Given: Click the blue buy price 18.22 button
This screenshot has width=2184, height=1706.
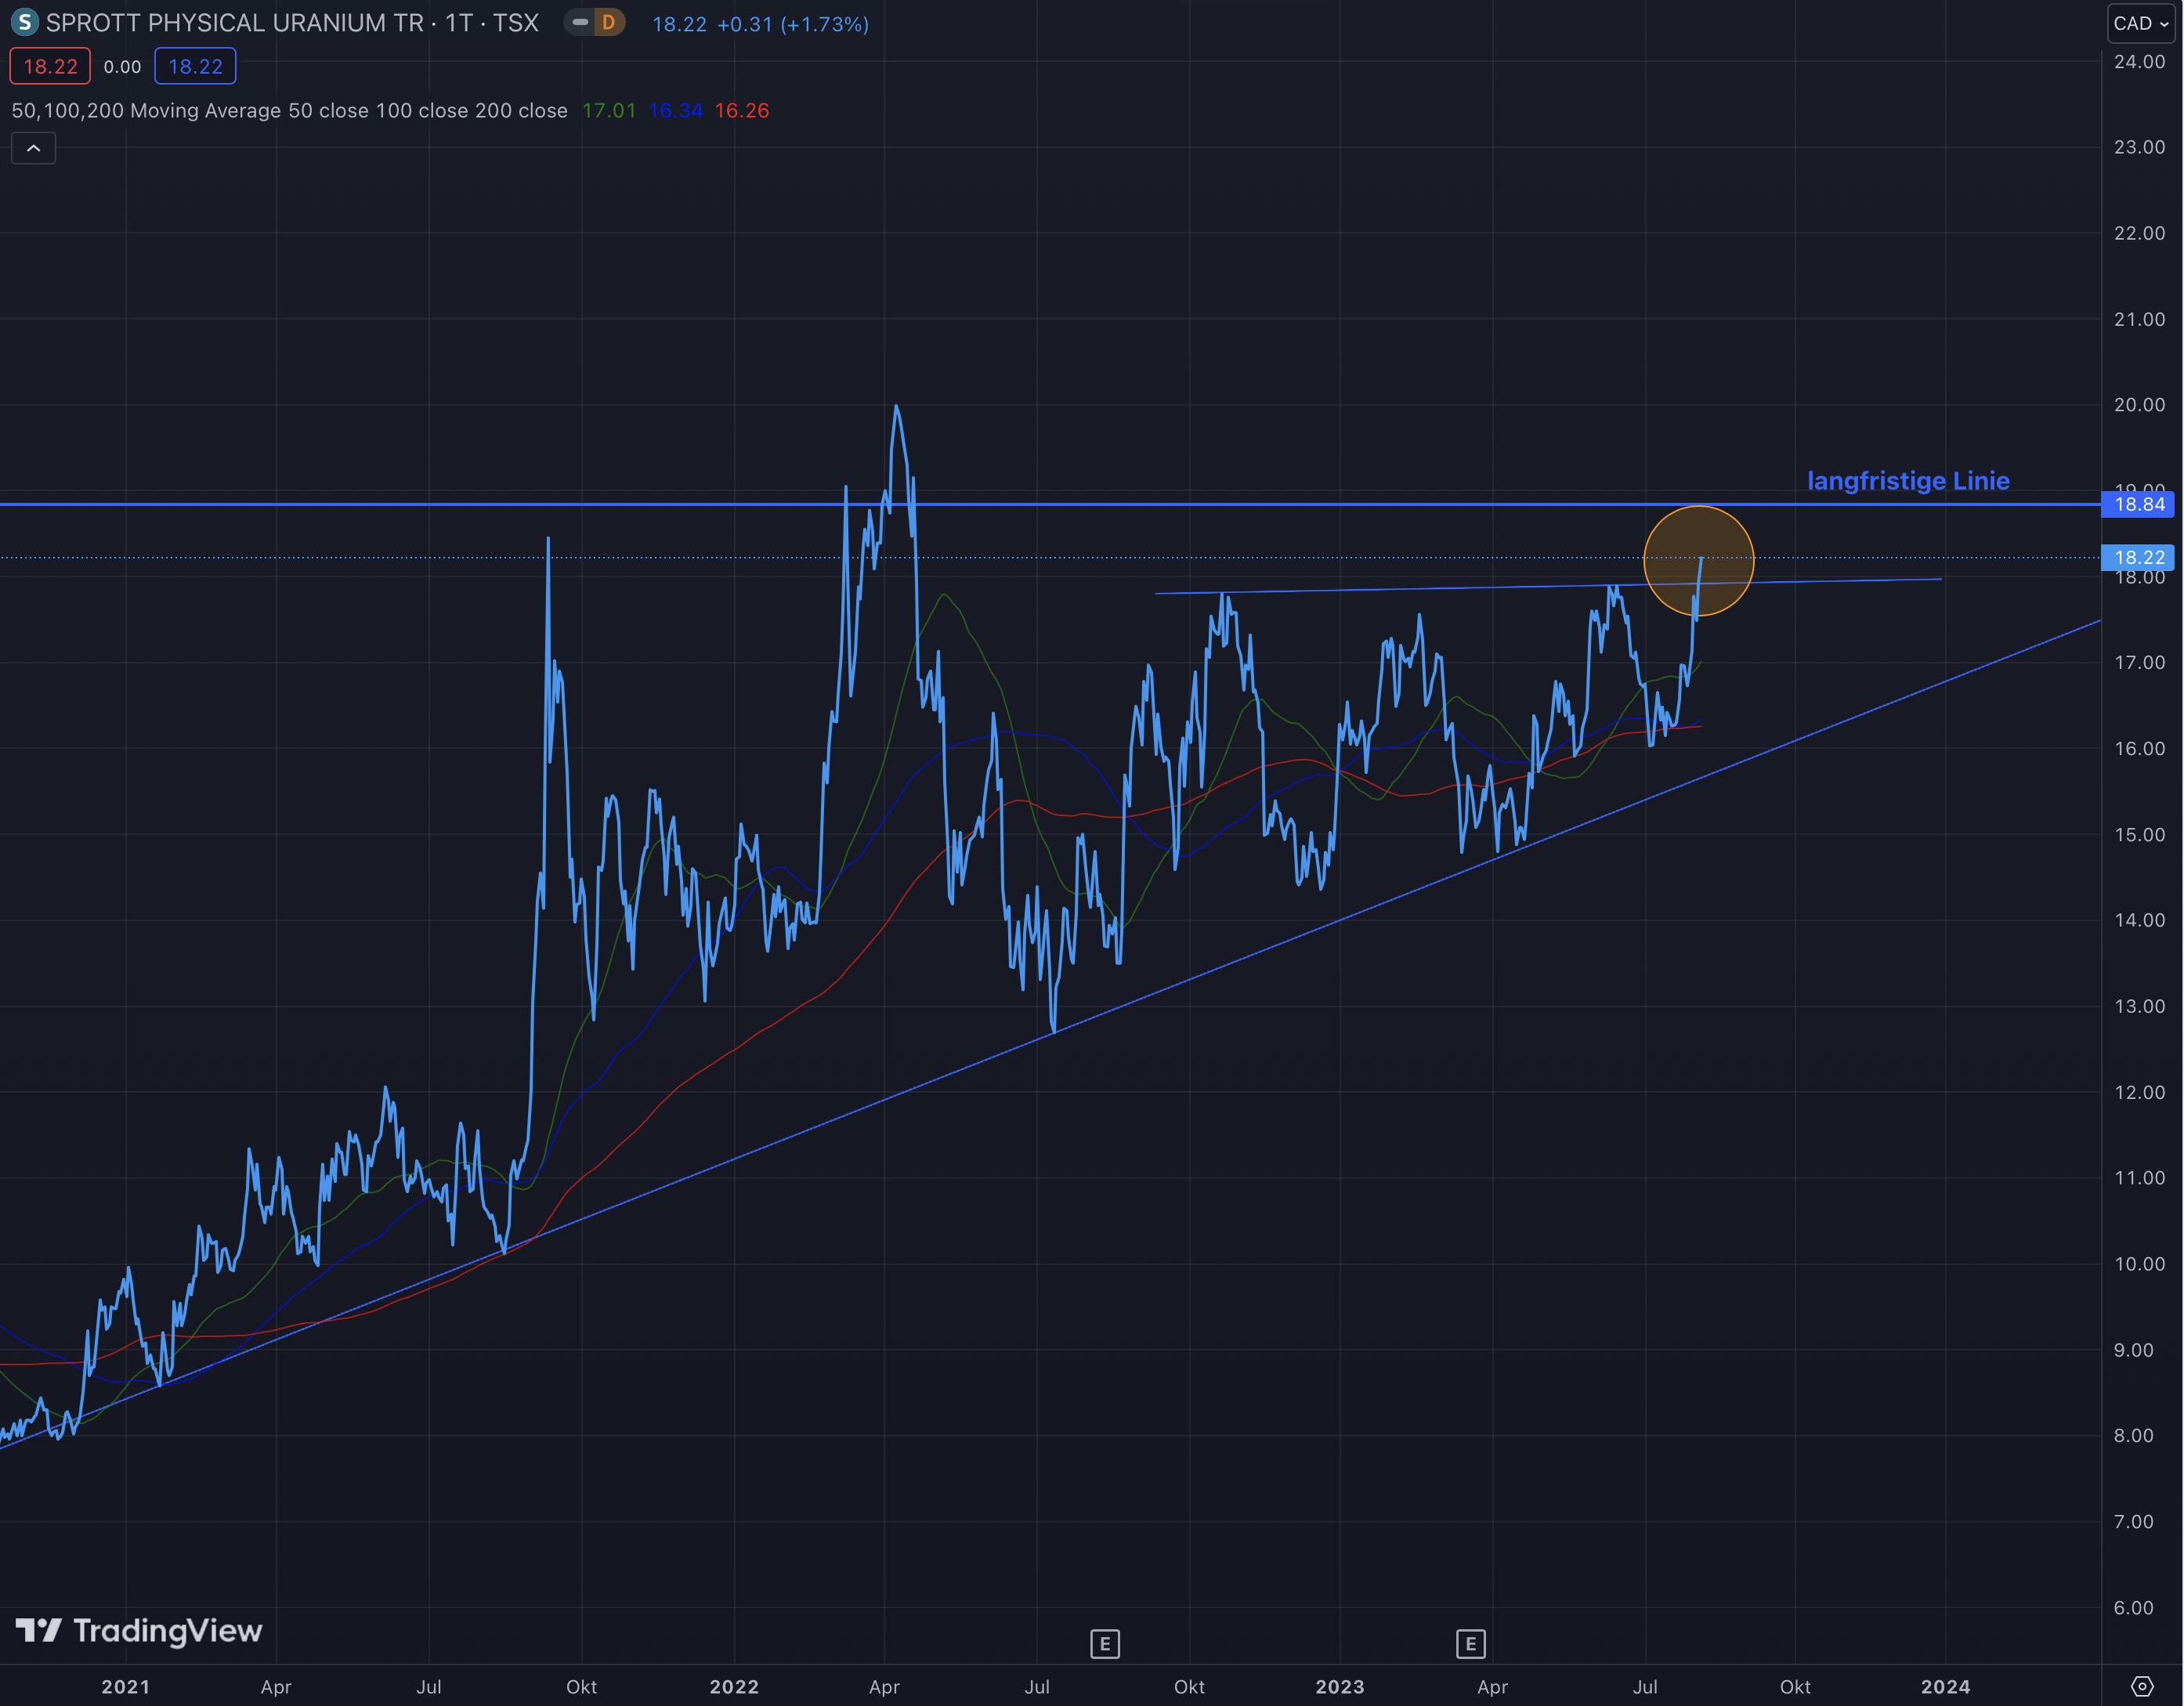Looking at the screenshot, I should click(x=195, y=66).
